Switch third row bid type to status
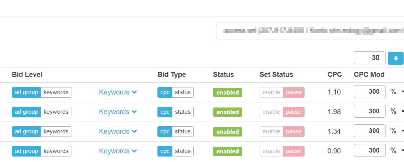Screen dimensions: 404x162 coord(183,131)
